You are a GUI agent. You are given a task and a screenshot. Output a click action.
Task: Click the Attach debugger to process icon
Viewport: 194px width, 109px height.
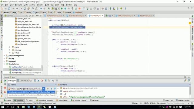72,8
